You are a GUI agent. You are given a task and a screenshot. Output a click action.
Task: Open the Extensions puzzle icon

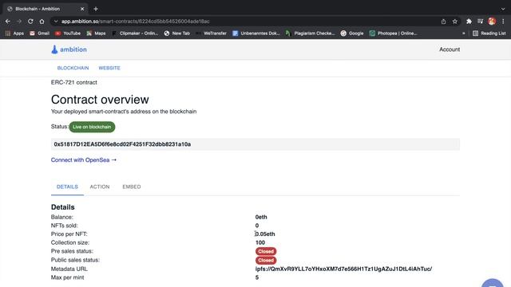click(469, 22)
